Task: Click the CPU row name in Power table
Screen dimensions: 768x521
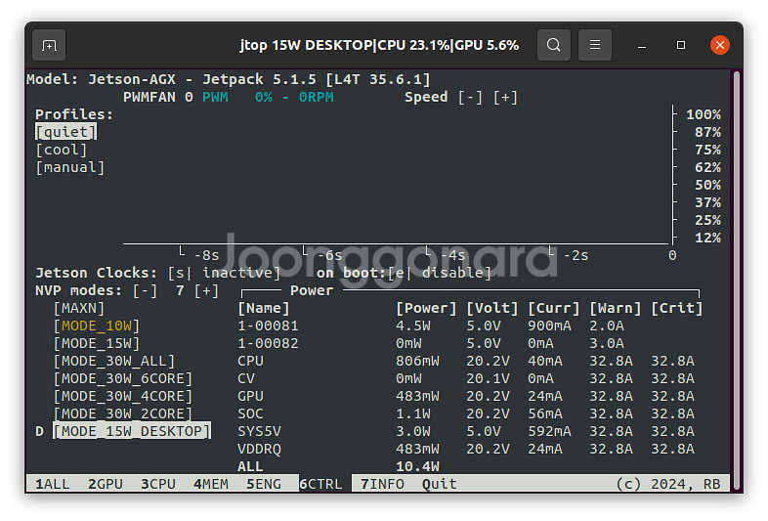Action: pyautogui.click(x=250, y=362)
